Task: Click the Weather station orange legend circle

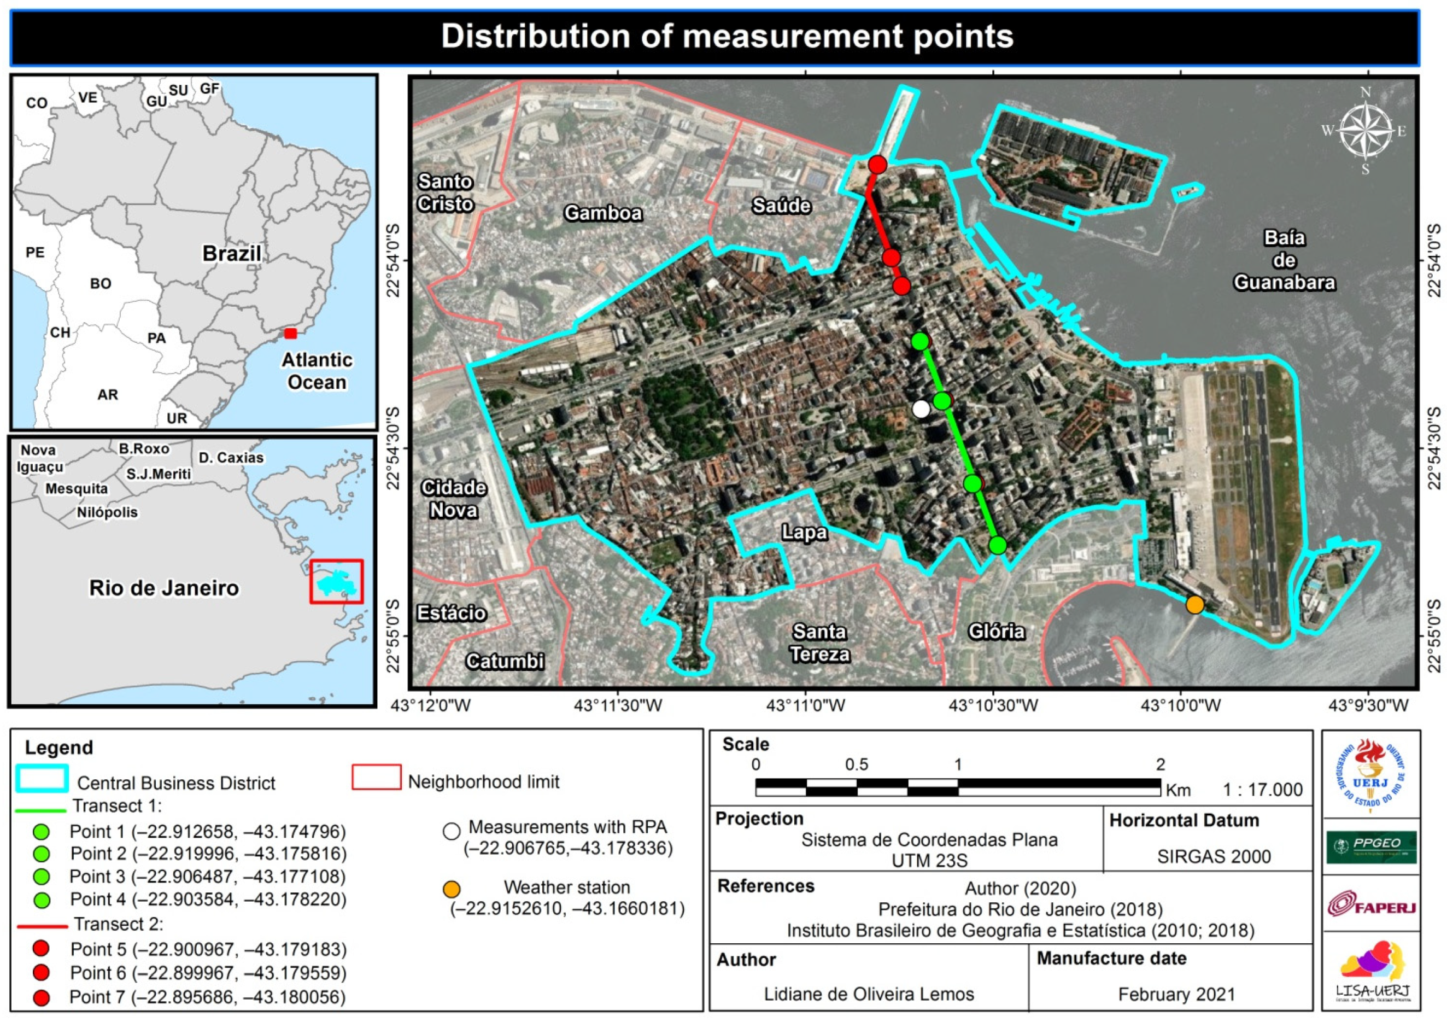Action: 451,890
